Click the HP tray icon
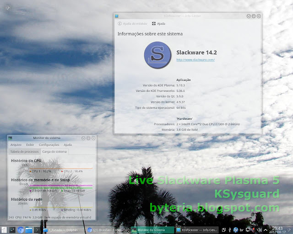This screenshot has height=234, width=293. click(236, 230)
